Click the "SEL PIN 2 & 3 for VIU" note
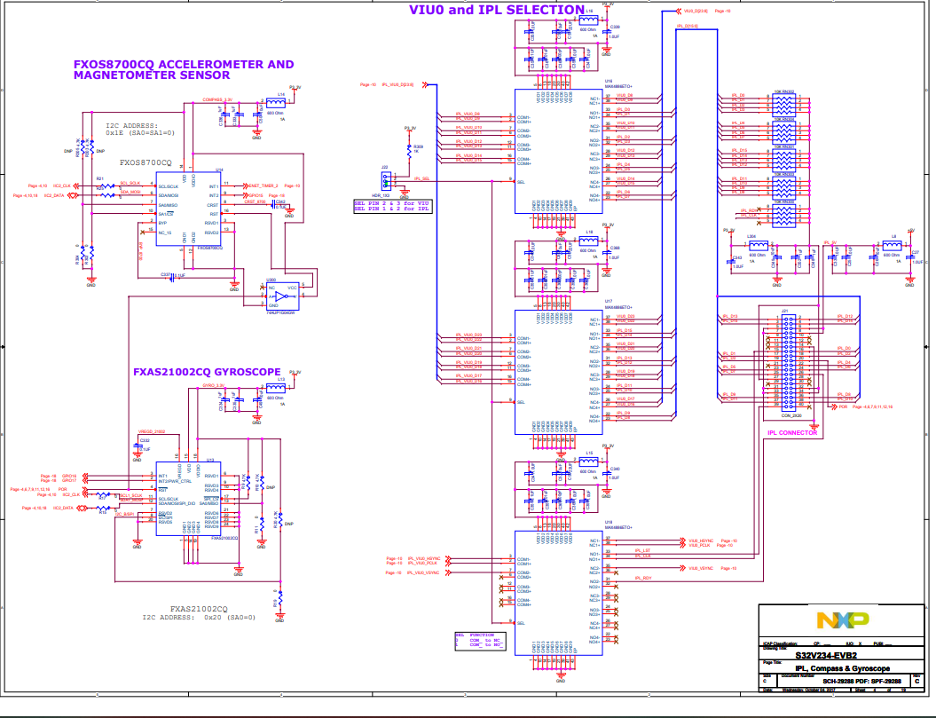This screenshot has height=718, width=936. tap(391, 204)
